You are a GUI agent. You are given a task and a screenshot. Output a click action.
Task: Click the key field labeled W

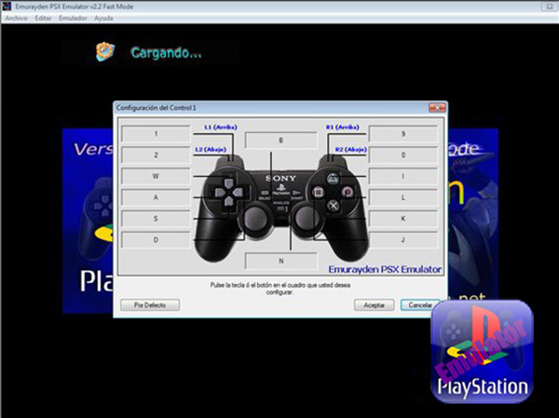[156, 176]
